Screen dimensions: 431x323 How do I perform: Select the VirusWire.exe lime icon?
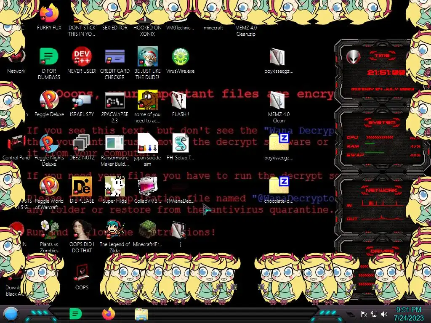click(x=180, y=56)
